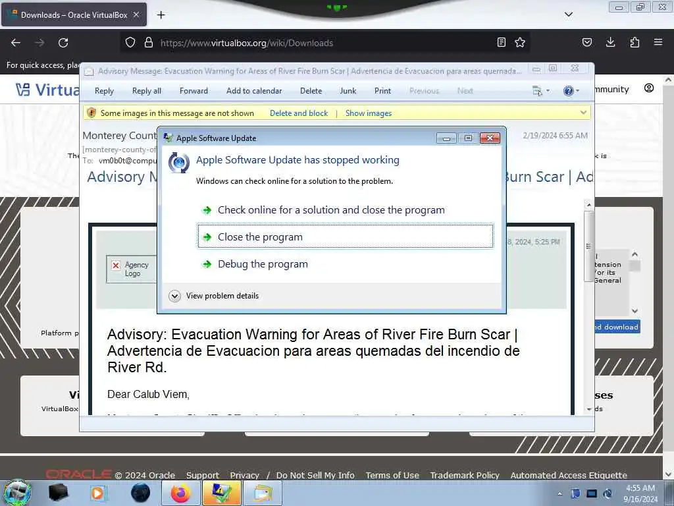
Task: Open Do Not Sell My Info link
Action: pyautogui.click(x=315, y=475)
